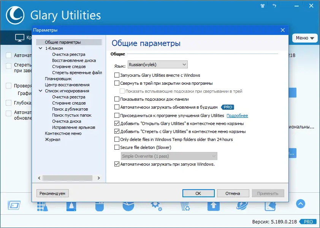Viewport: 320px width, 228px height.
Task: Check Свернуть в трей при закрытии окна
Action: (x=117, y=83)
